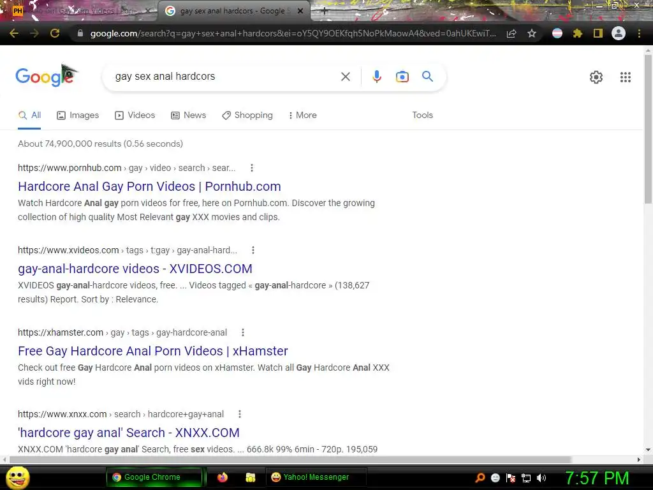
Task: Open options for first result menu
Action: [x=251, y=168]
